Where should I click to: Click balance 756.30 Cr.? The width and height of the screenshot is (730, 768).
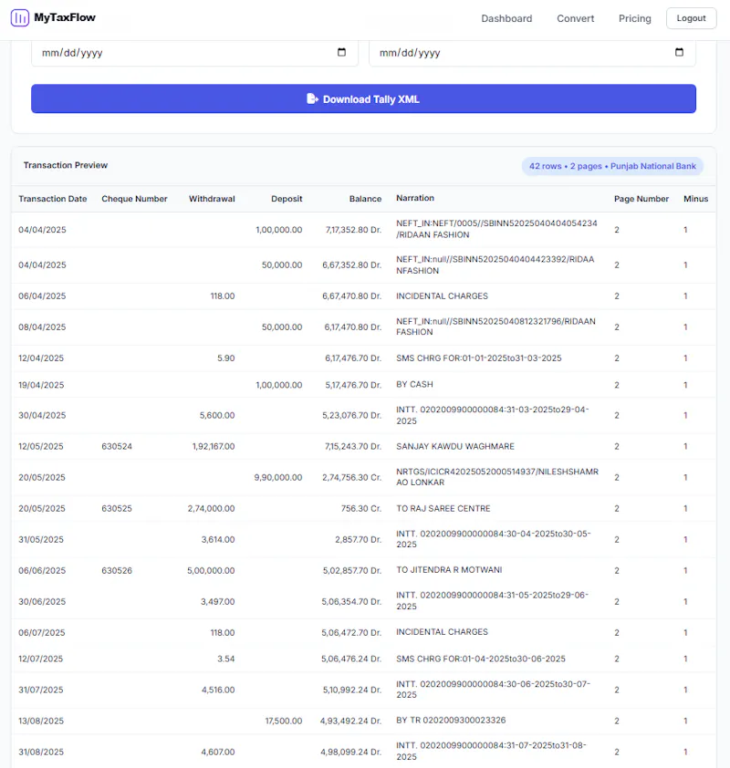361,508
